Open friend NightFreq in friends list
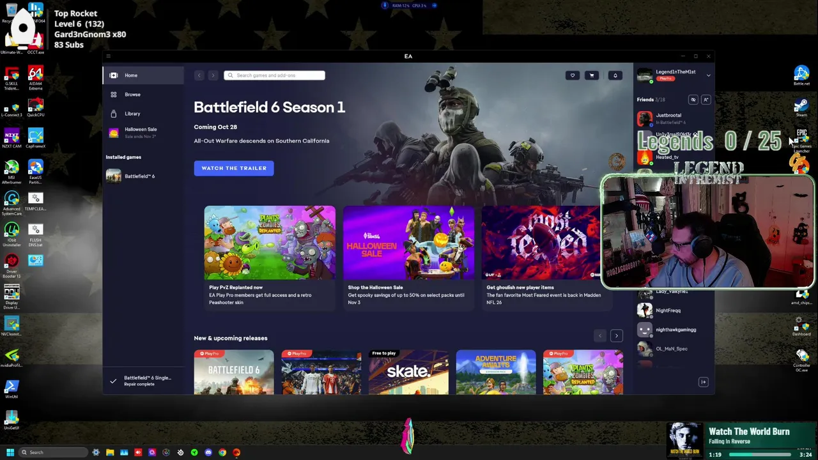 [674, 310]
